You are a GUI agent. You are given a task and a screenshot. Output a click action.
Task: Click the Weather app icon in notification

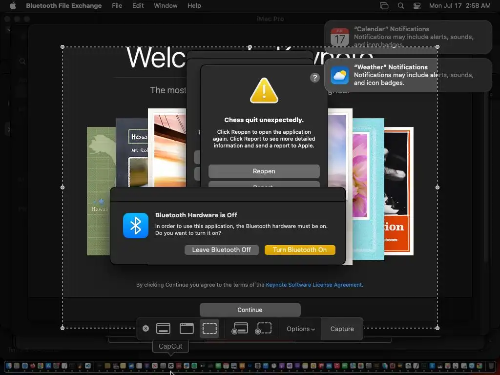[340, 75]
